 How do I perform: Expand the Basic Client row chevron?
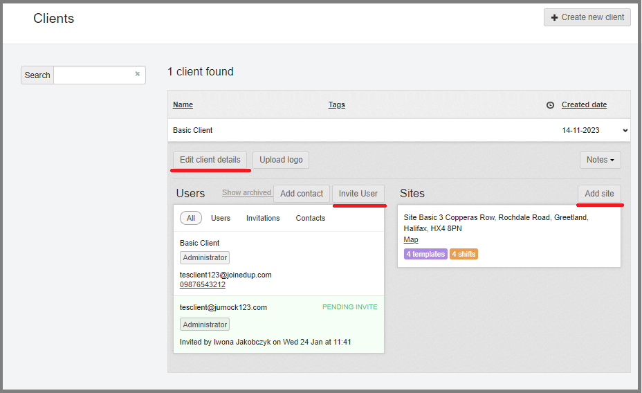(625, 130)
